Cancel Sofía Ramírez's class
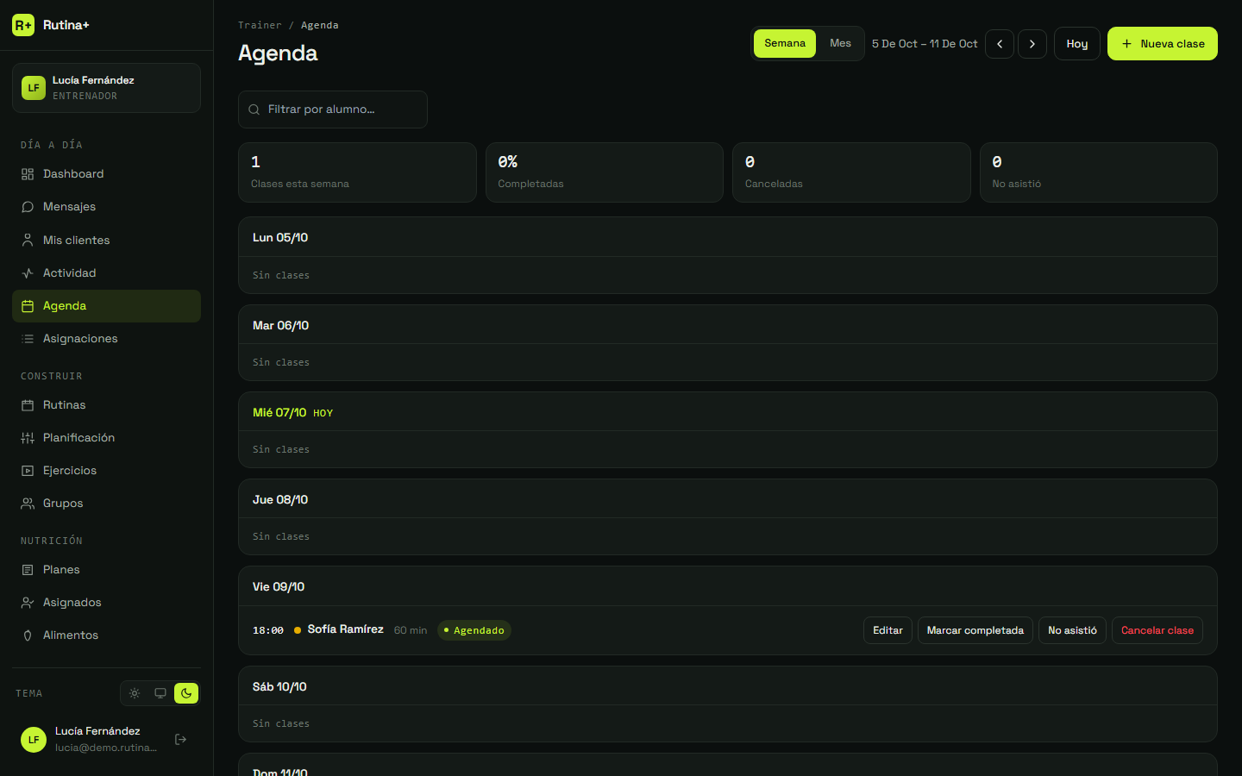 [1157, 630]
